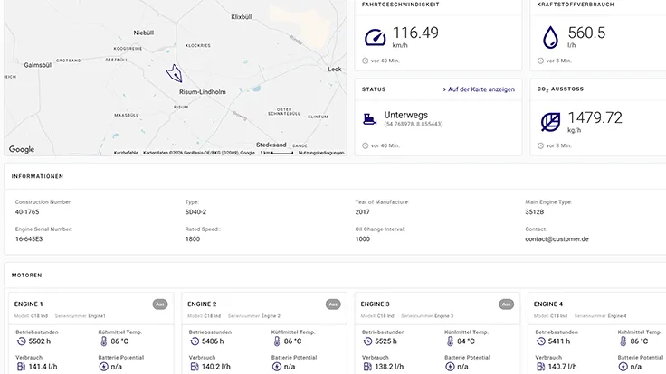Click Engine 2 operating hours icon

[x=195, y=341]
